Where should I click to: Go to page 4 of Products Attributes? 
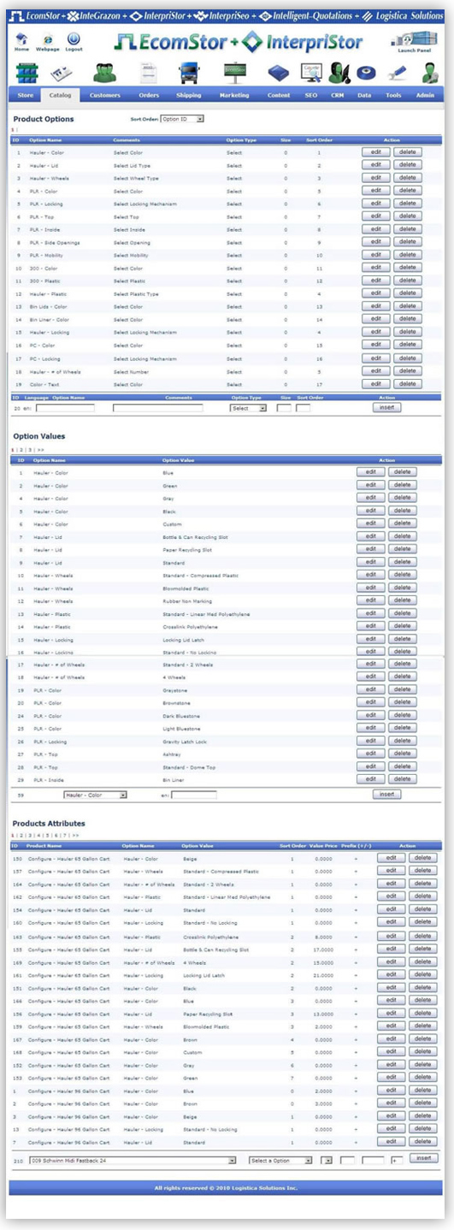(38, 835)
